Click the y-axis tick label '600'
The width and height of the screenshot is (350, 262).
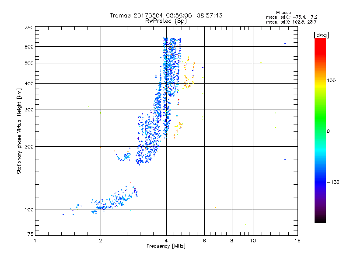pyautogui.click(x=29, y=47)
